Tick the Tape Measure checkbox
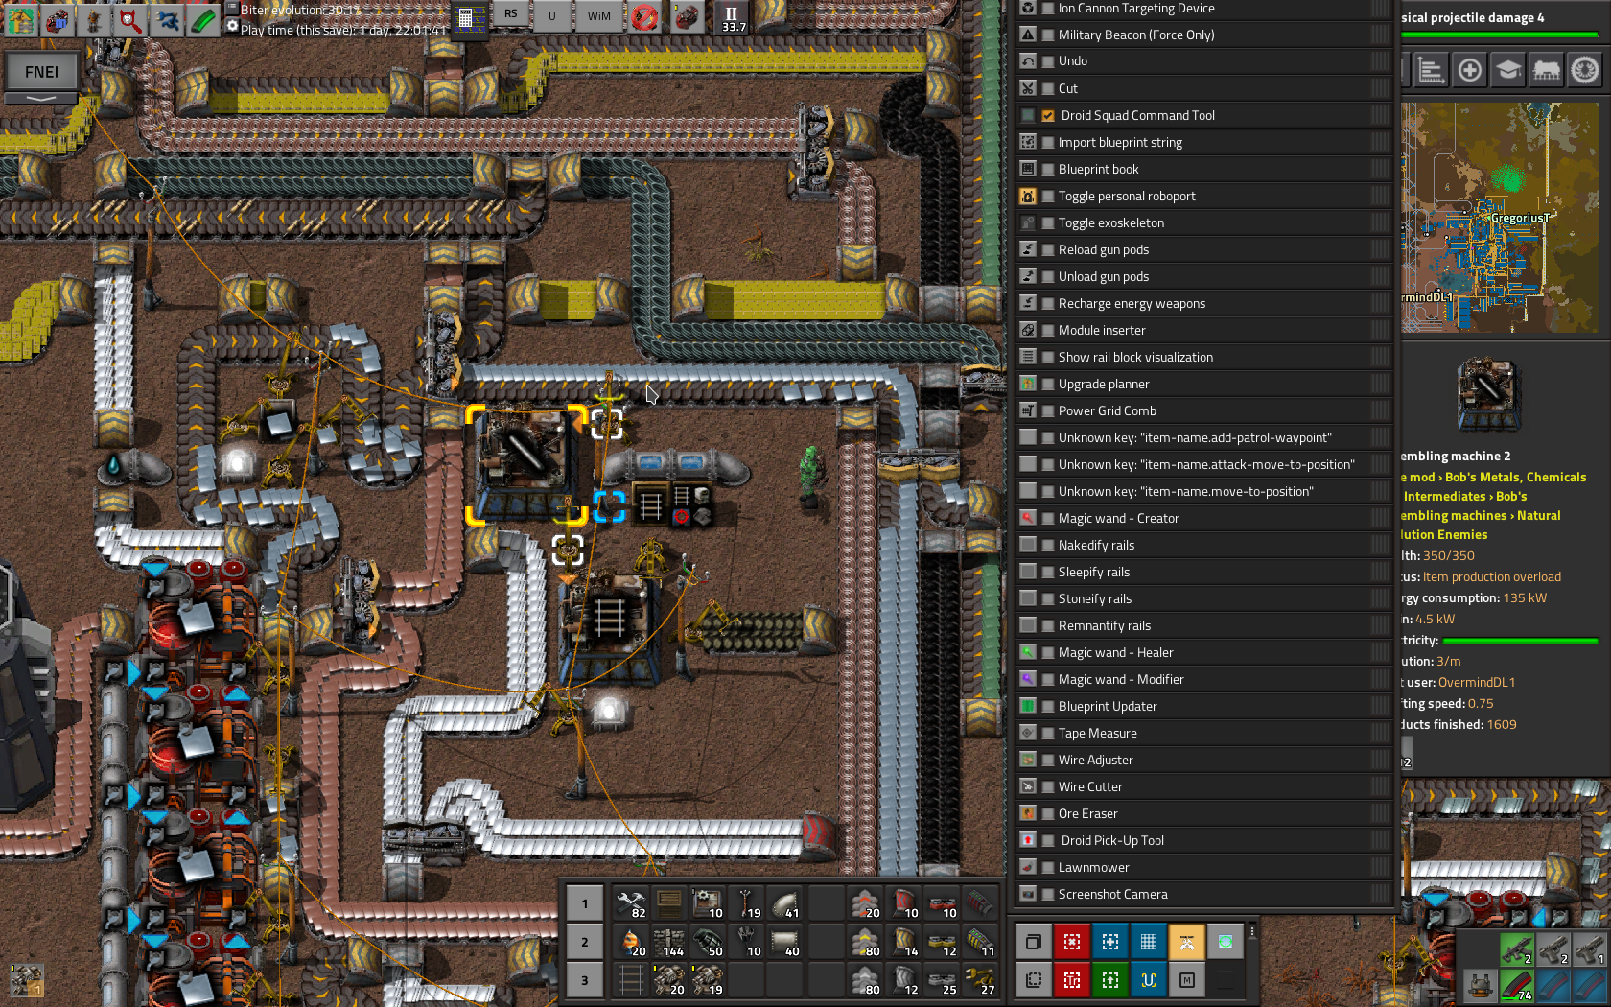The image size is (1611, 1007). (x=1048, y=733)
